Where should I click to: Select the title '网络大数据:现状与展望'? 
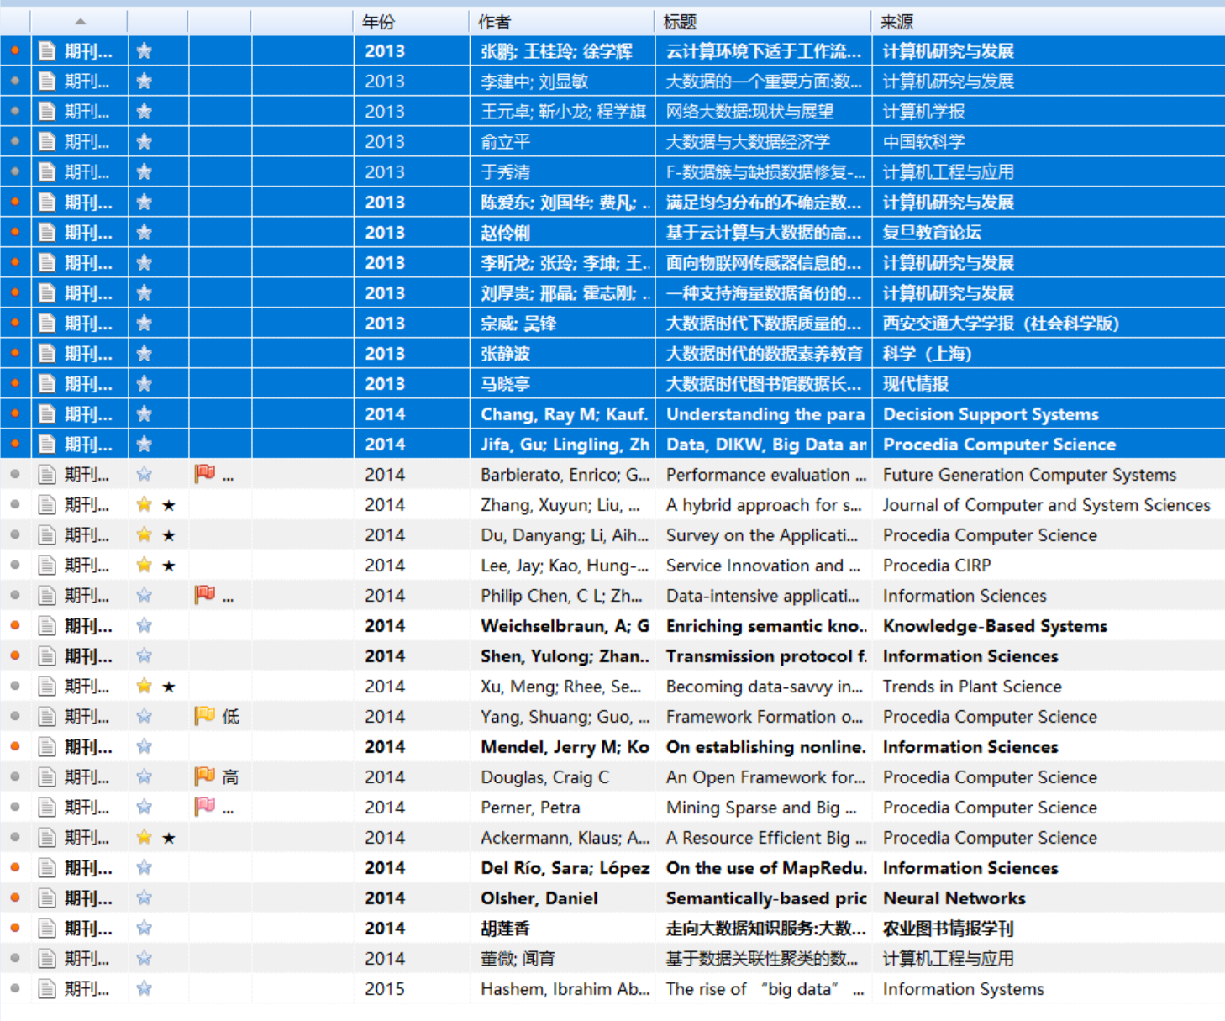(x=749, y=112)
